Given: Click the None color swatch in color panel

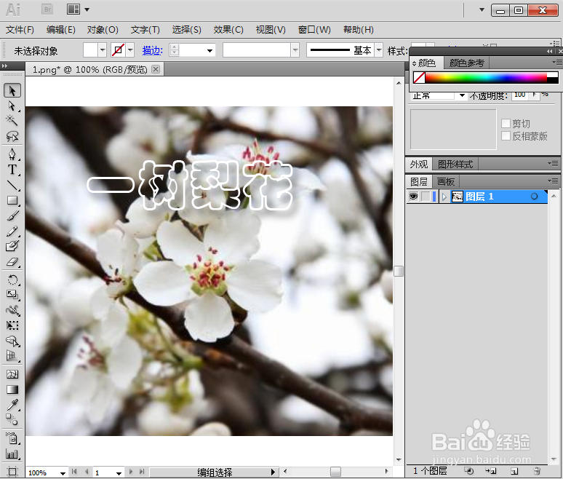Looking at the screenshot, I should [419, 77].
